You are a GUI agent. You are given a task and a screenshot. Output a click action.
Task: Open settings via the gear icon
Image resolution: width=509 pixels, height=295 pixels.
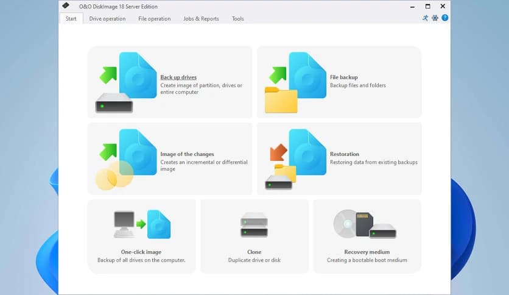coord(435,18)
